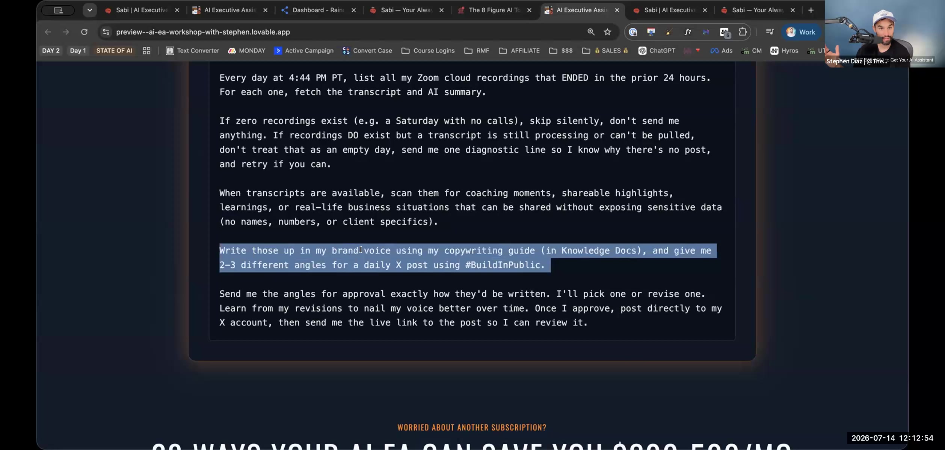The height and width of the screenshot is (450, 945).
Task: Open the DAY 2 bookmark
Action: (x=51, y=51)
